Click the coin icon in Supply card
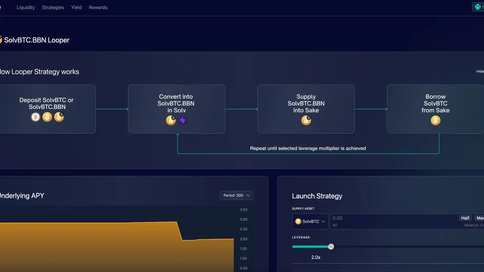Image resolution: width=484 pixels, height=272 pixels. click(306, 120)
